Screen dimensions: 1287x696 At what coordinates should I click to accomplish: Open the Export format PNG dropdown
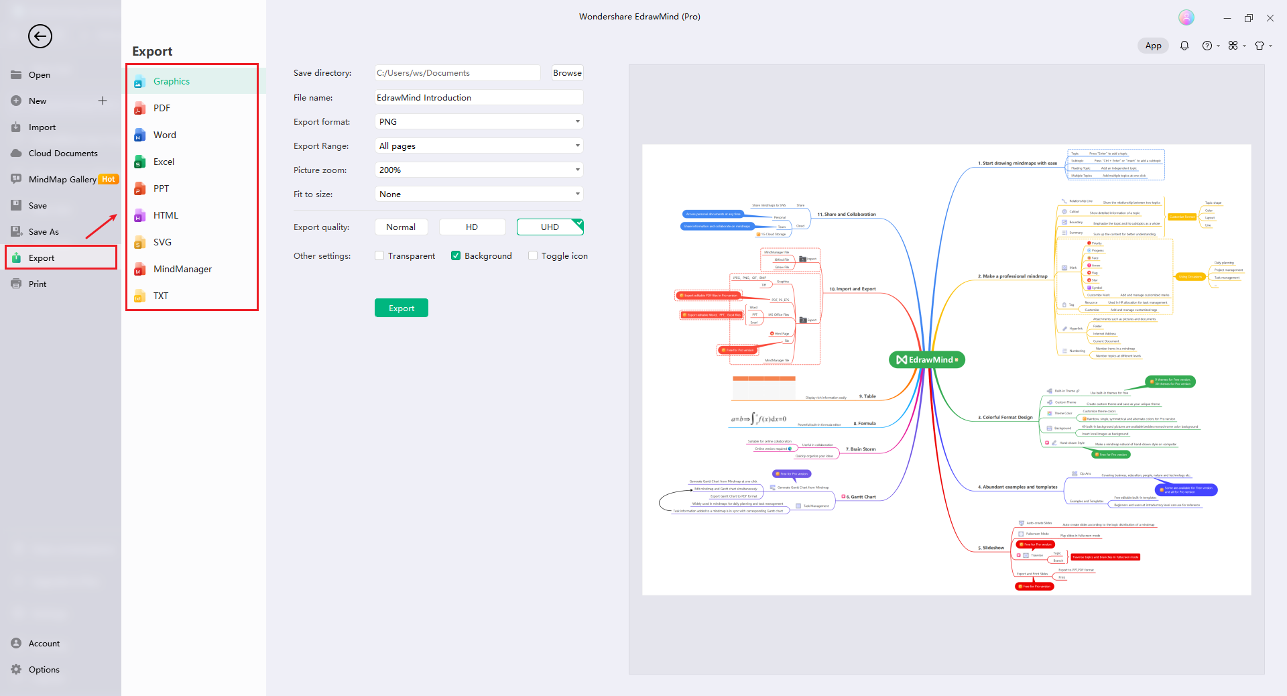pyautogui.click(x=479, y=121)
